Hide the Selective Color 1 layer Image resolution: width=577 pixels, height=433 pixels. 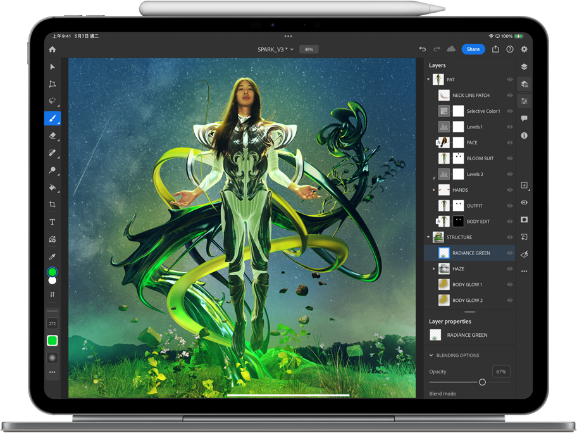510,111
